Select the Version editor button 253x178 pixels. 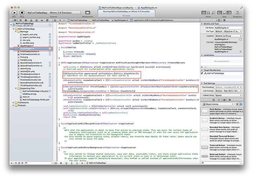point(213,13)
